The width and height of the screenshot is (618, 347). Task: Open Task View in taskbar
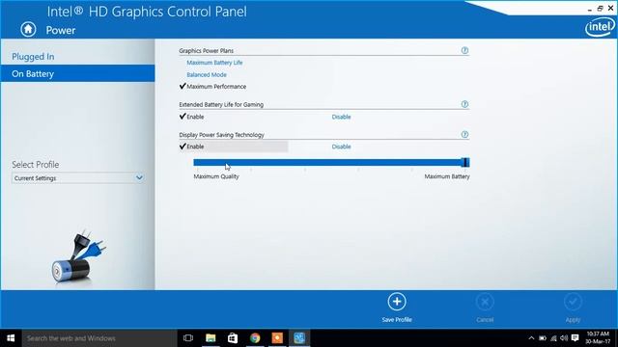pos(188,338)
